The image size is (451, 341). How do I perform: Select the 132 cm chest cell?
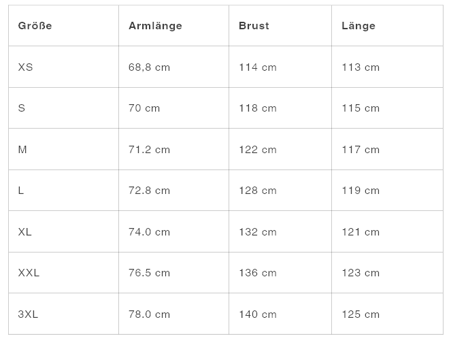coord(258,232)
